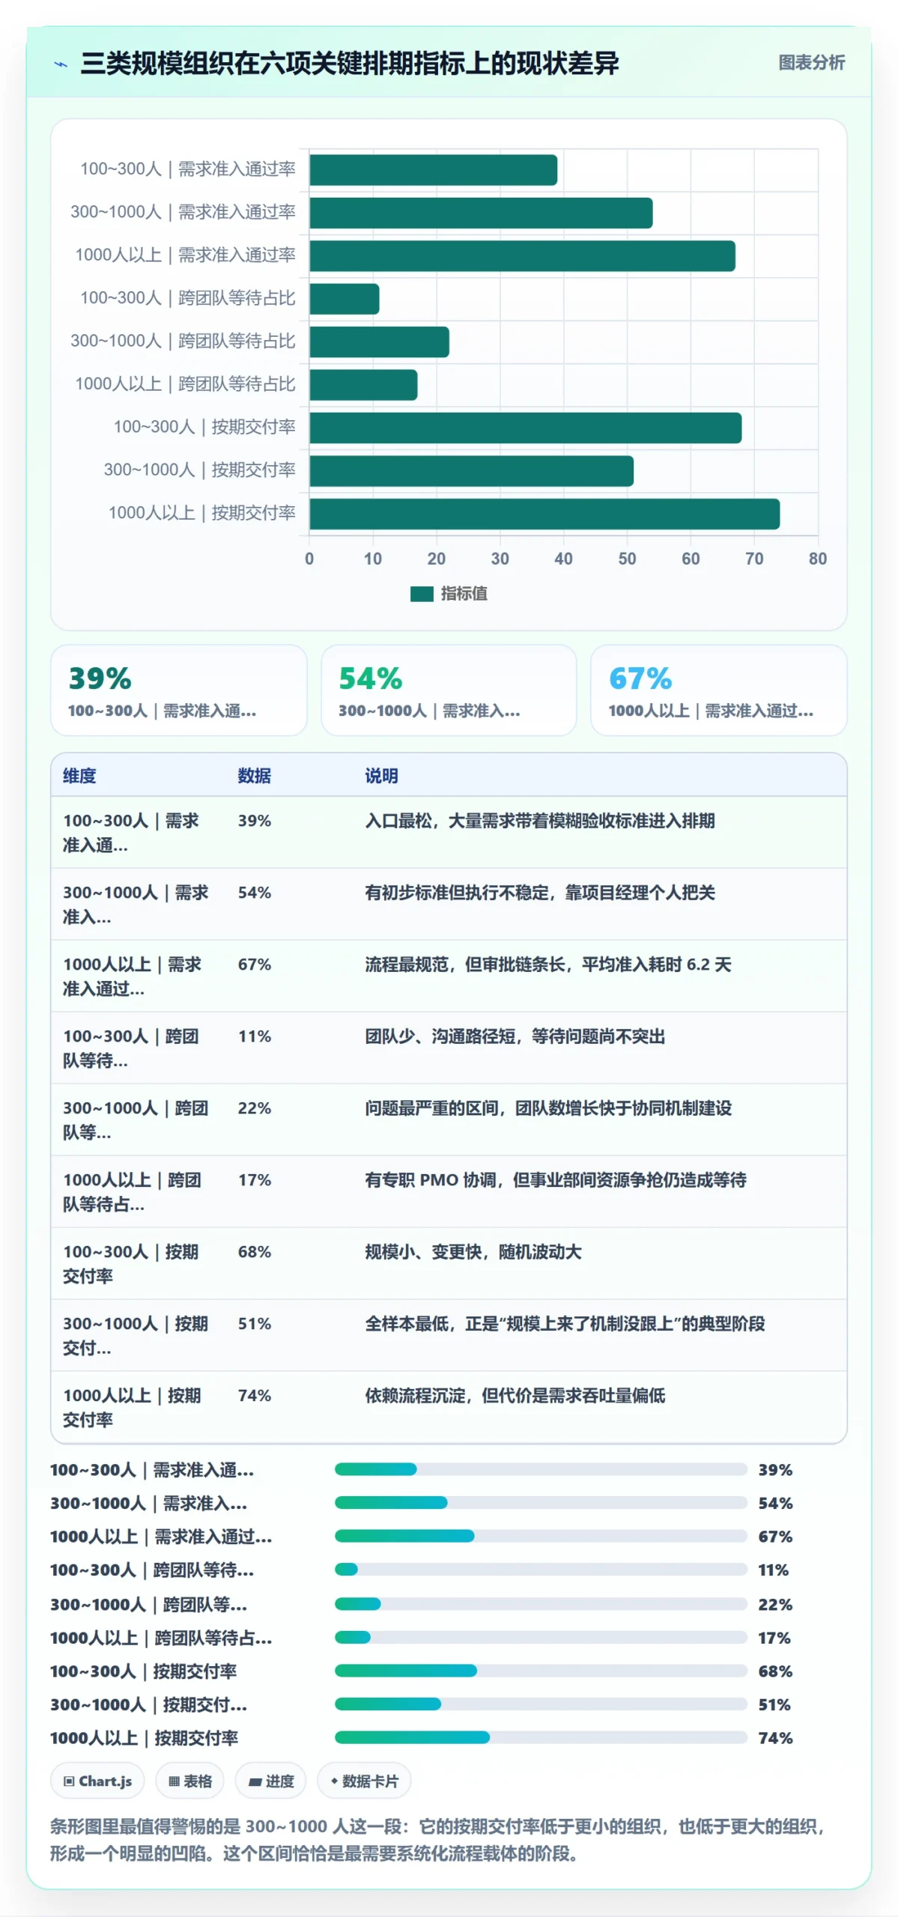898x1917 pixels.
Task: Click the chart bar for 1000人以上 跨团队等待占比
Action: pyautogui.click(x=363, y=385)
